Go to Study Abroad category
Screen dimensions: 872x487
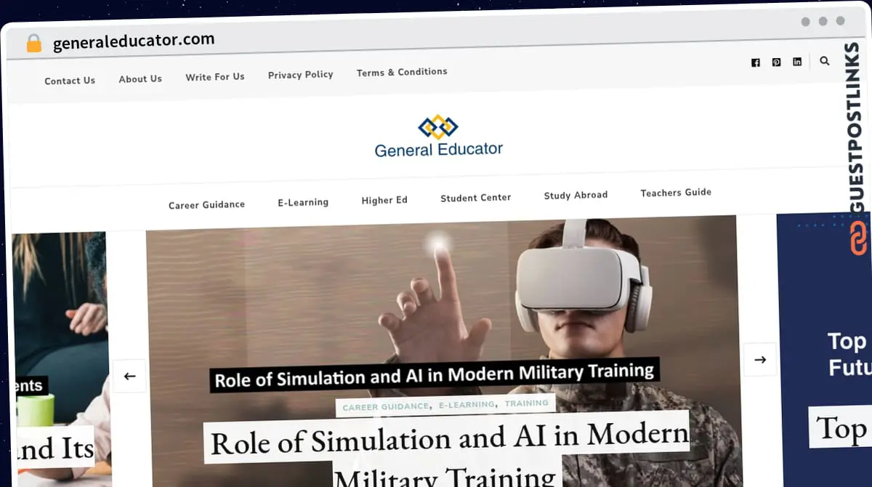(x=576, y=195)
